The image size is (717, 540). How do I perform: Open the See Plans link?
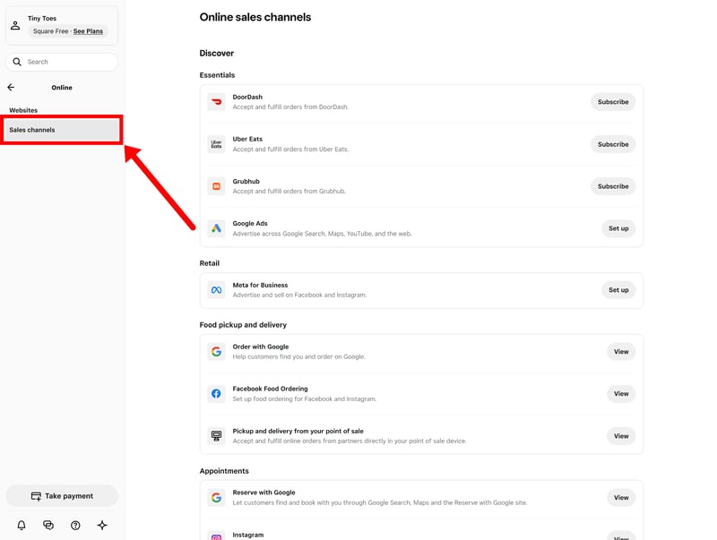[x=88, y=31]
